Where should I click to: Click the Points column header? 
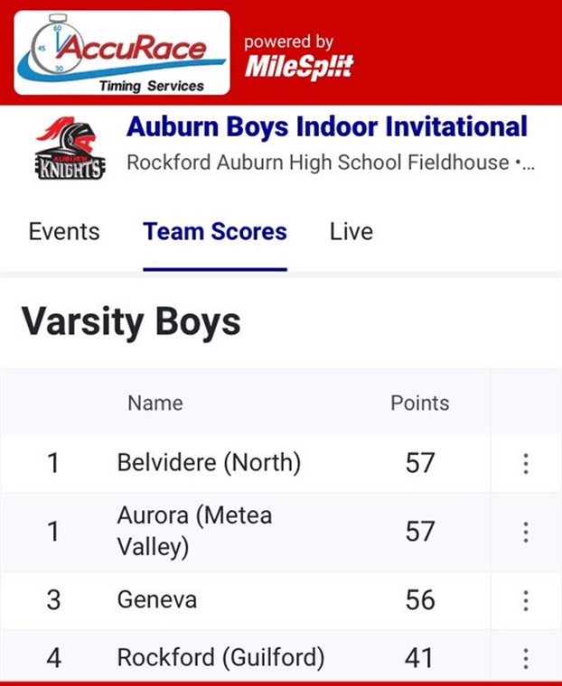419,403
